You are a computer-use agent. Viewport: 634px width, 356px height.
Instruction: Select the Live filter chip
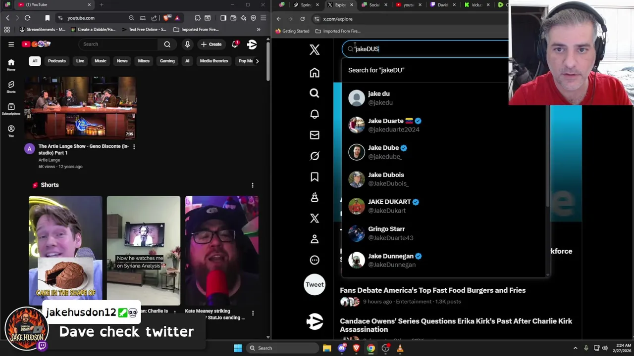tap(80, 61)
